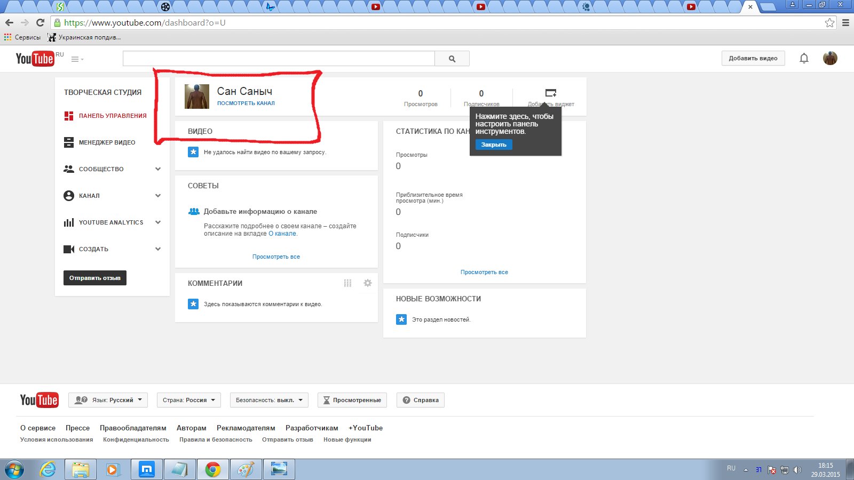This screenshot has height=480, width=854.
Task: Click the YouTube Analytics bars icon
Action: pos(69,222)
